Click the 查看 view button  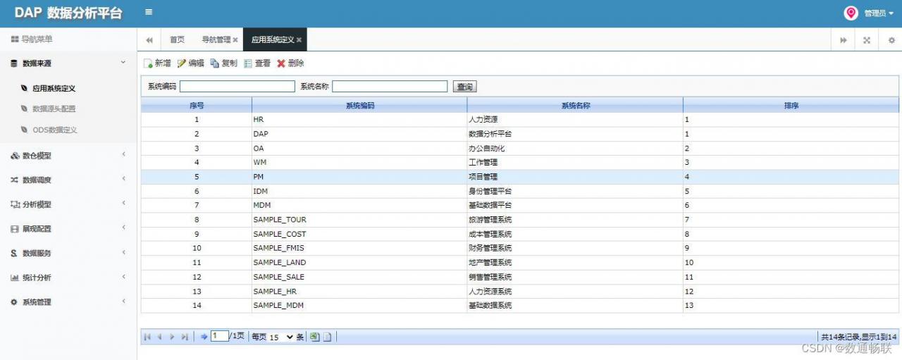(257, 63)
